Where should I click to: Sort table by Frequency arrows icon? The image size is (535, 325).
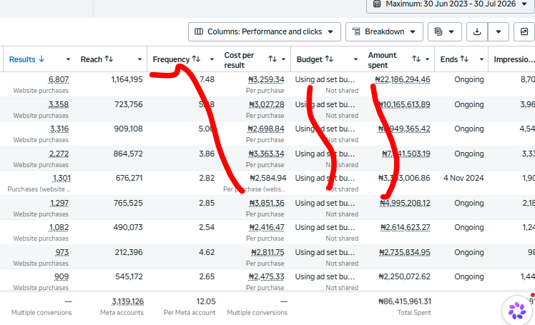click(196, 59)
